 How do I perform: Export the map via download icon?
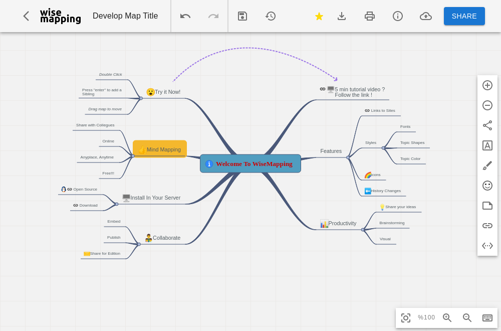tap(342, 16)
